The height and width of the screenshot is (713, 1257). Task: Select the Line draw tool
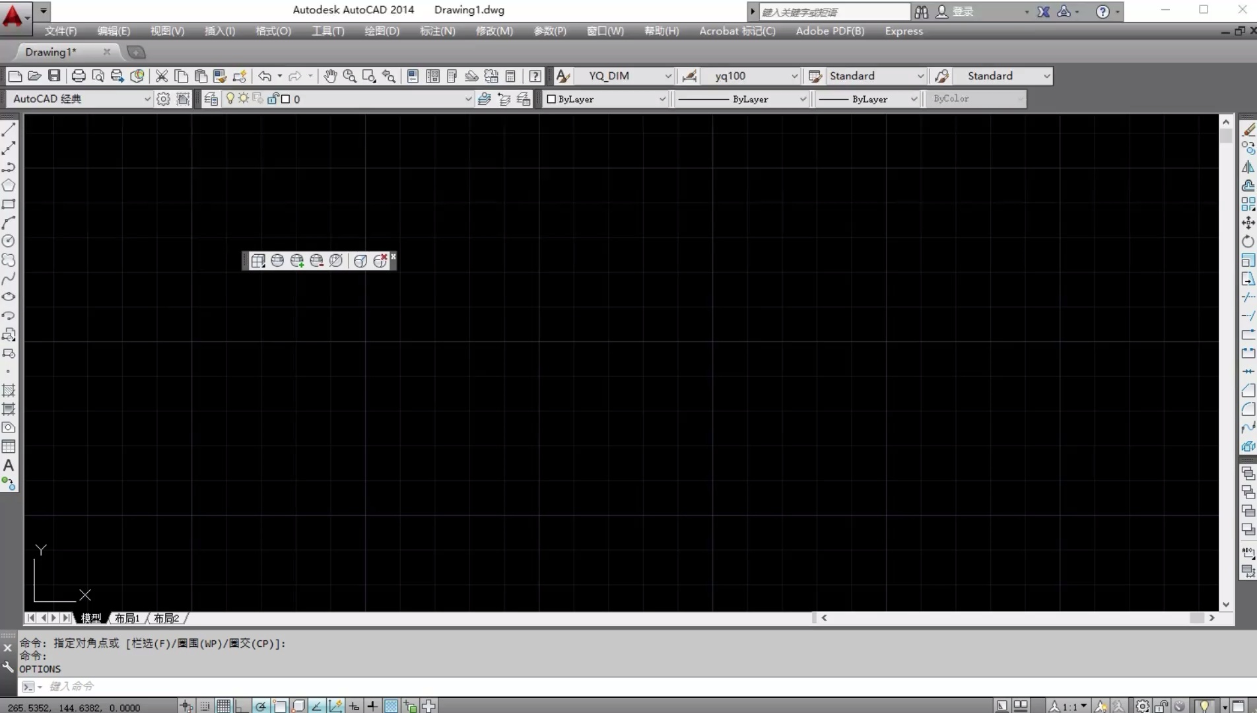pyautogui.click(x=9, y=129)
